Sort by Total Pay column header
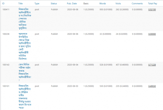Screen dimensions: 163x110 click(152, 3)
